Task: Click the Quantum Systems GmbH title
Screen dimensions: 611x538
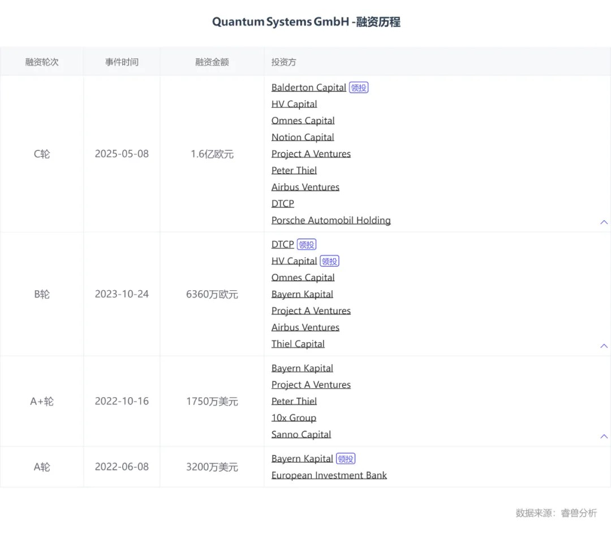Action: point(306,22)
